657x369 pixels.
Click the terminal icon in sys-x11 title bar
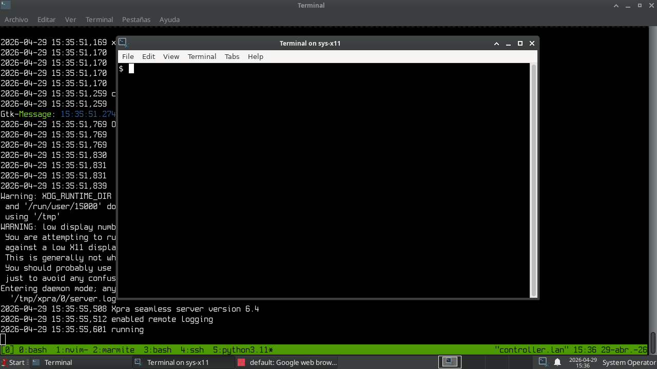(123, 43)
